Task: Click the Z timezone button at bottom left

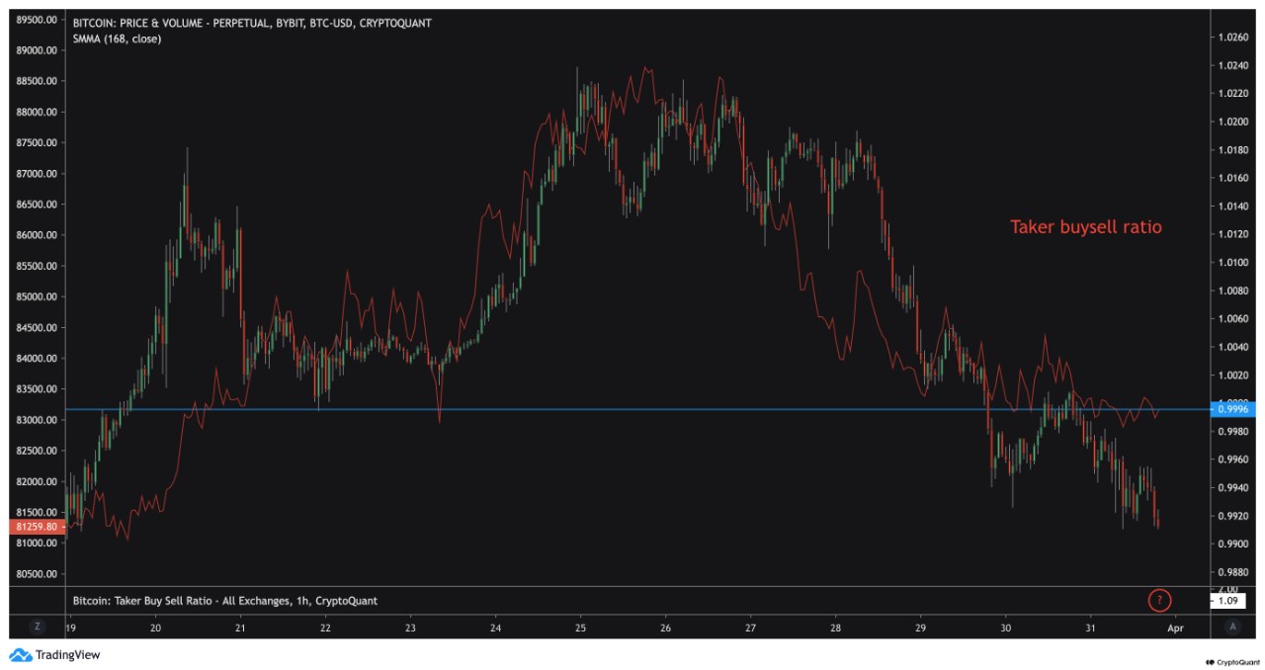Action: click(x=37, y=626)
